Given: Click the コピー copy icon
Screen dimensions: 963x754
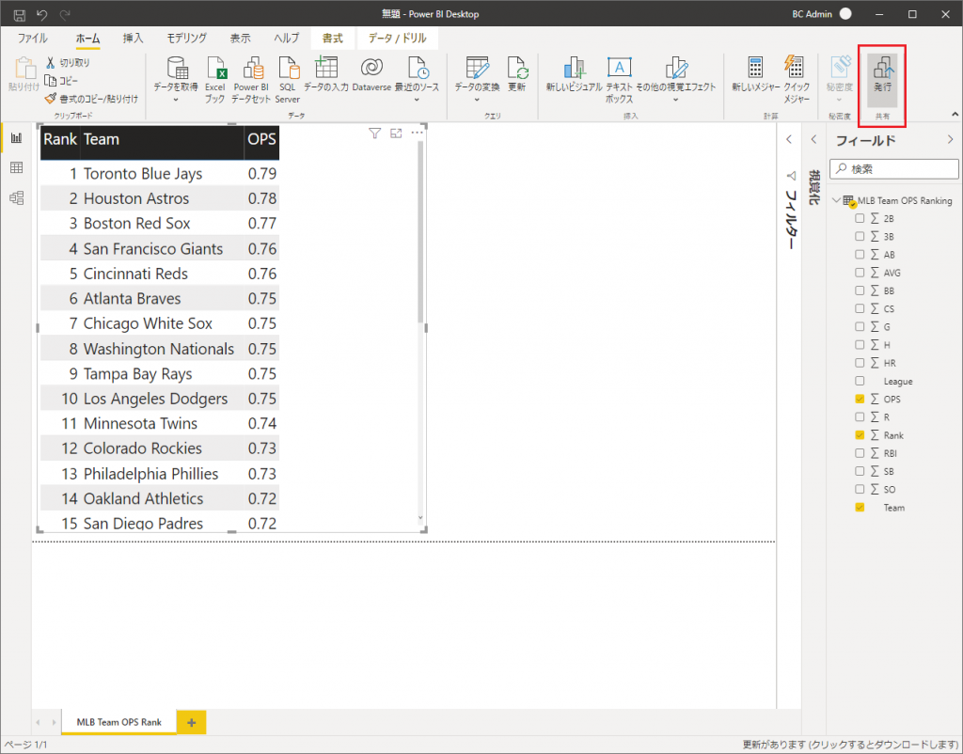Looking at the screenshot, I should pos(51,81).
